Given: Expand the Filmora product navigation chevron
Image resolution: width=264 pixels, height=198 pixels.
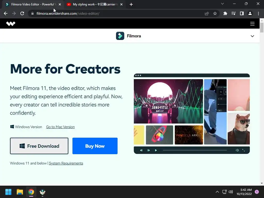Looking at the screenshot, I should click(252, 36).
